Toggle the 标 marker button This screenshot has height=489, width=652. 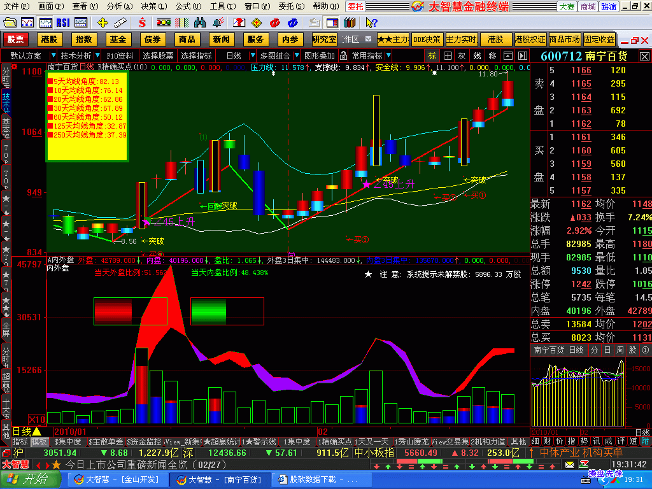click(x=432, y=56)
